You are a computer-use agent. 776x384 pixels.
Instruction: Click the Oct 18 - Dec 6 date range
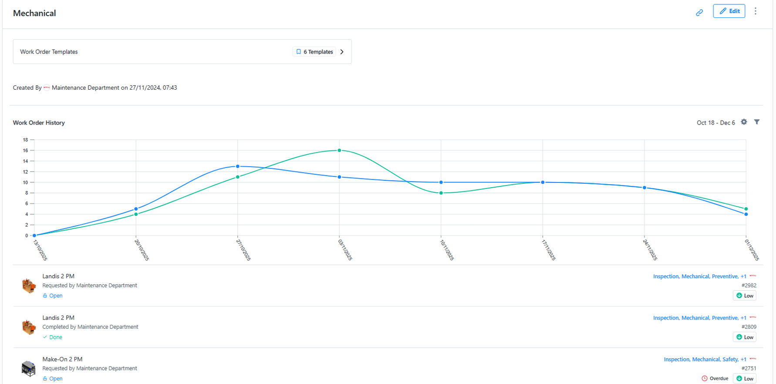(x=715, y=123)
